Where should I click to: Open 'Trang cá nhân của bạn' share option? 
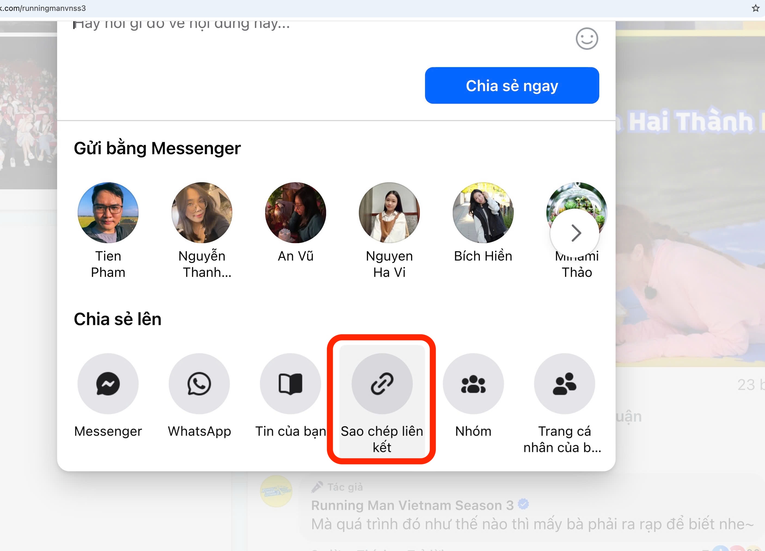tap(564, 384)
